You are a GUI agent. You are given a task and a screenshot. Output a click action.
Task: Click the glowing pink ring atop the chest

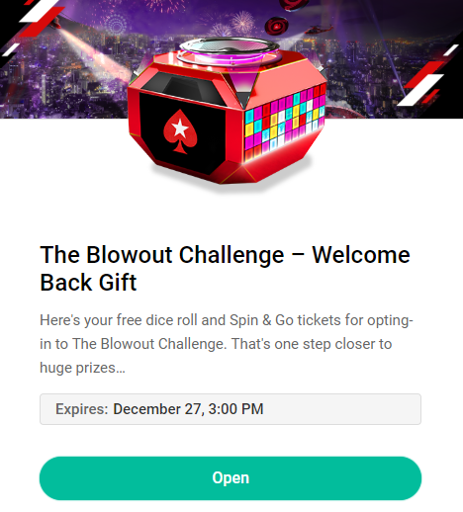(229, 56)
